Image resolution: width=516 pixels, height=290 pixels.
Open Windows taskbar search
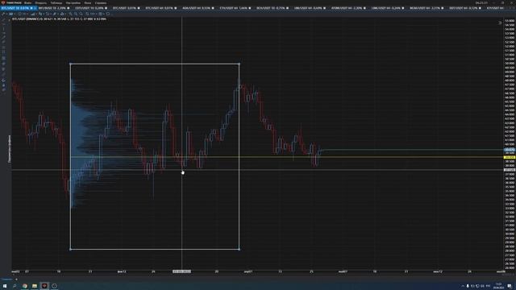[x=15, y=286]
